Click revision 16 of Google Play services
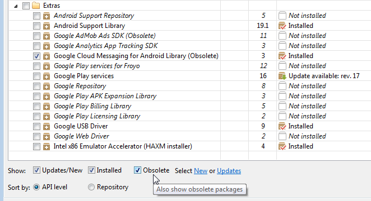Screen dimensions: 371x201 [263, 76]
